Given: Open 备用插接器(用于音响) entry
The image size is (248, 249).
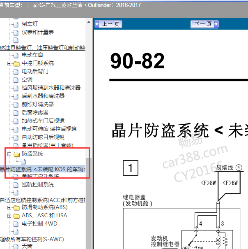Looking at the screenshot, I should pos(47,145).
